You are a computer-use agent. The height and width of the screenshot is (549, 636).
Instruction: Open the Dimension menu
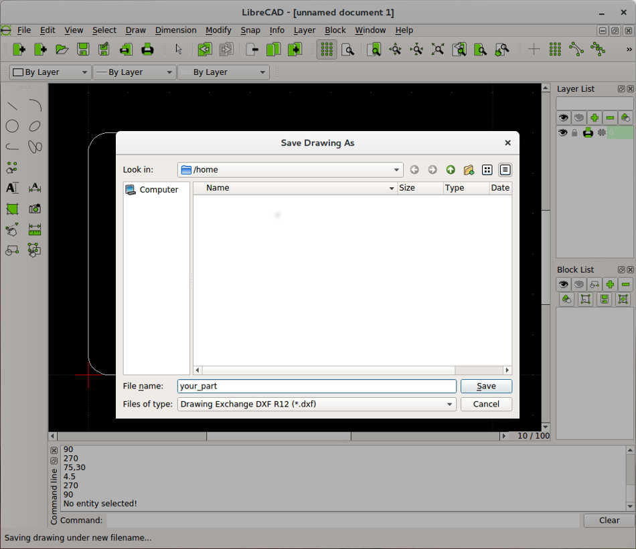tap(175, 30)
